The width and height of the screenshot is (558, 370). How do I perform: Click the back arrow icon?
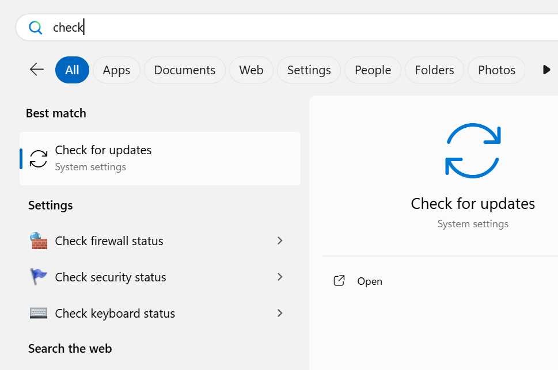pos(37,70)
